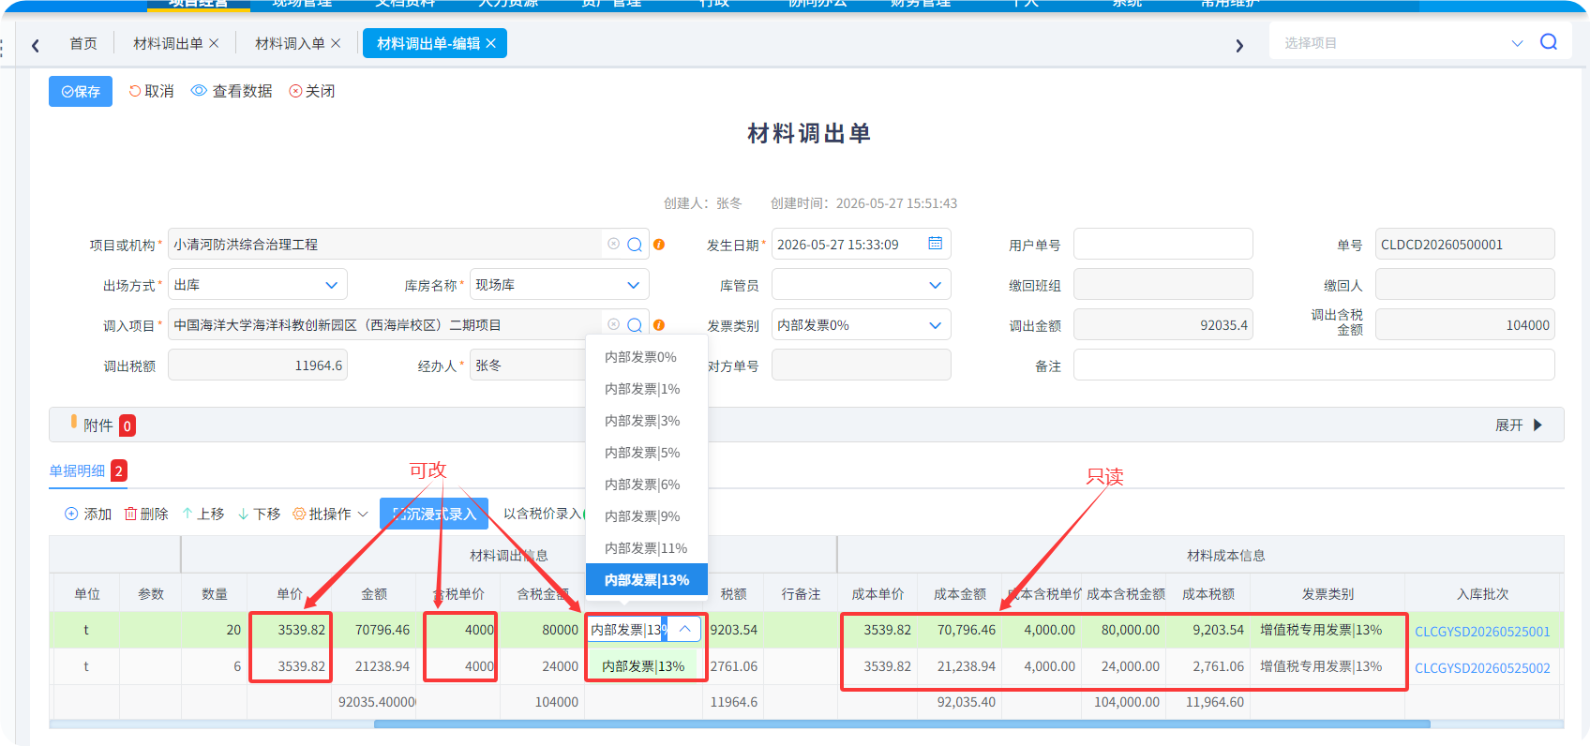This screenshot has height=746, width=1590.
Task: Open 查看数据 to view data
Action: pyautogui.click(x=232, y=91)
